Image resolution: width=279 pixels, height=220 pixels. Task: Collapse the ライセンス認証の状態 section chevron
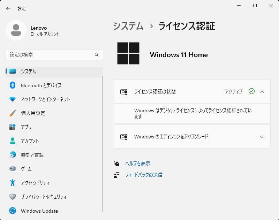pos(262,92)
